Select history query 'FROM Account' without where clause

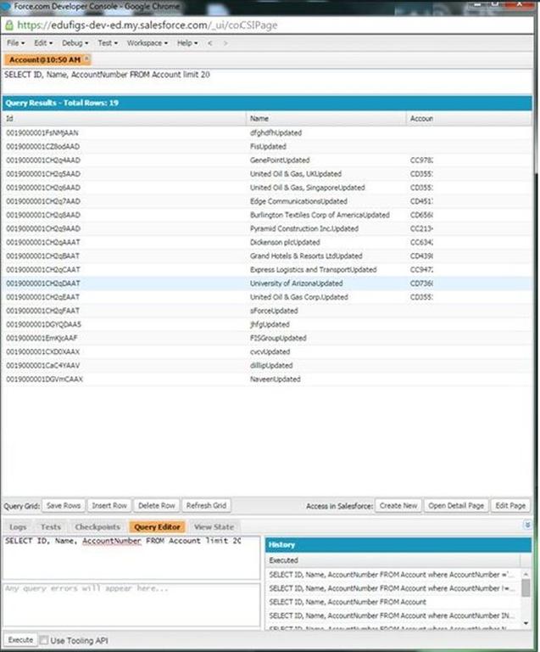(392, 602)
